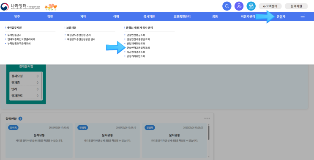The image size is (314, 160).
Task: Click the 원격지원 button
Action: pos(296,6)
